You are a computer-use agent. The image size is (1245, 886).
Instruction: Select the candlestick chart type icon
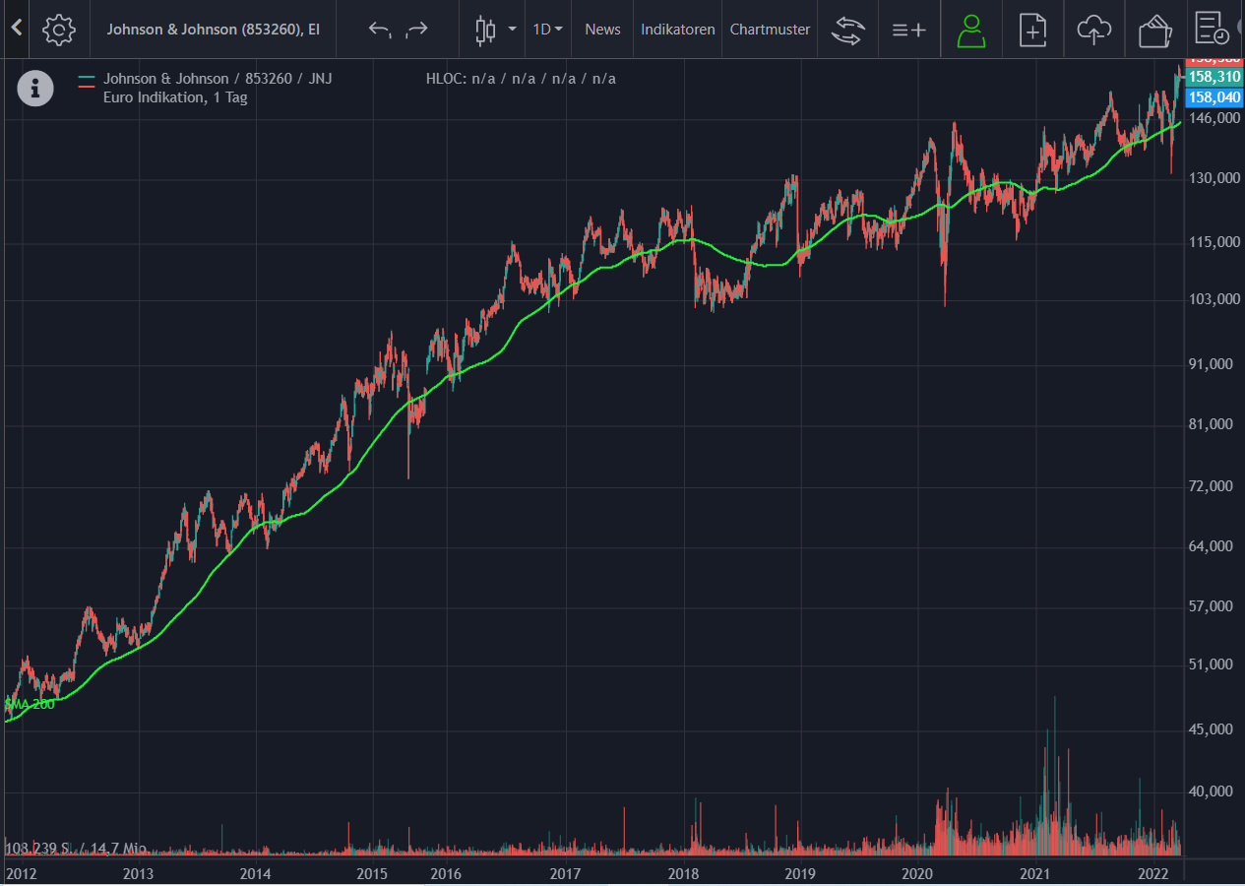click(x=485, y=30)
